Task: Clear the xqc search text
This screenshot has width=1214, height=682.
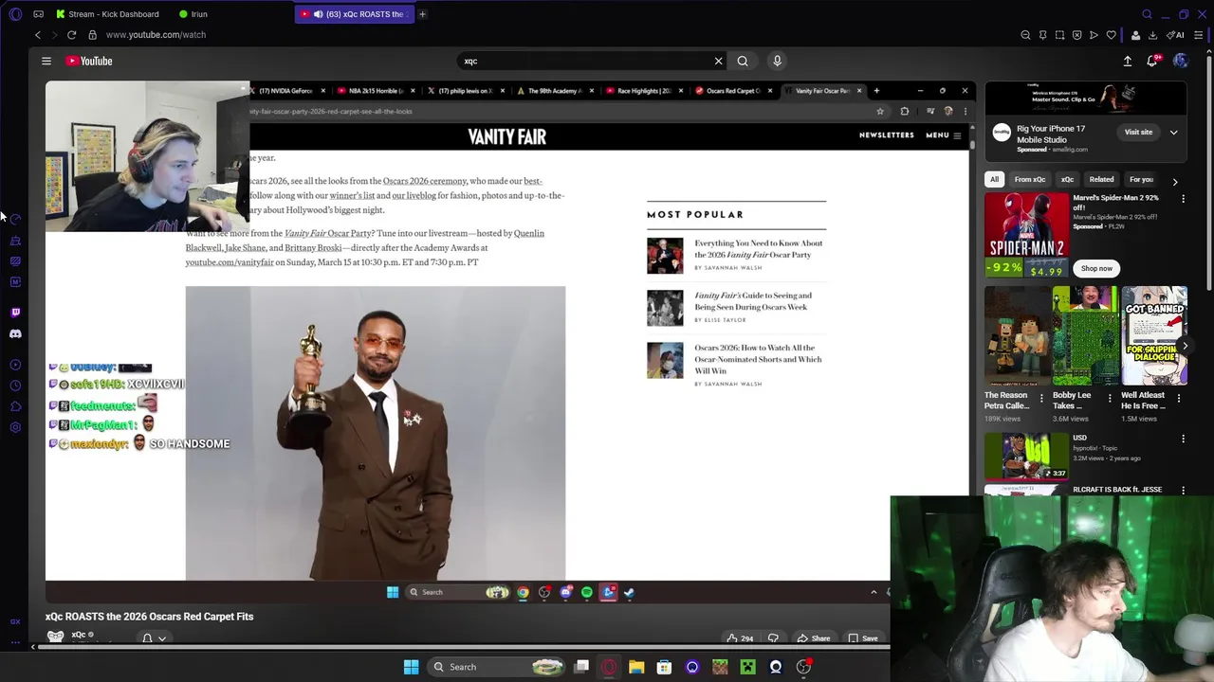Action: (x=718, y=61)
